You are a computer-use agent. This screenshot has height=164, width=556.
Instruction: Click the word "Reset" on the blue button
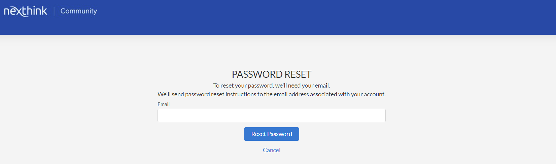258,134
